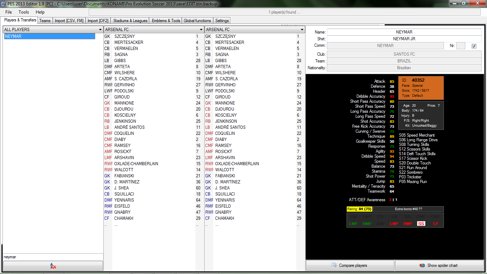
Task: Select MERTESACKER in the right-hand squad list
Action: pos(255,42)
